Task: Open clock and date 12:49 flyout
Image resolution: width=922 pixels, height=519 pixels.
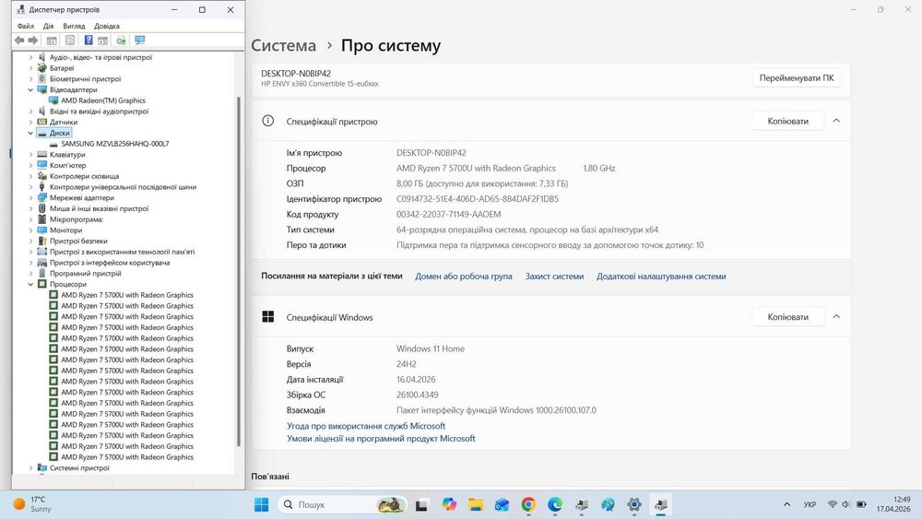Action: [x=893, y=504]
